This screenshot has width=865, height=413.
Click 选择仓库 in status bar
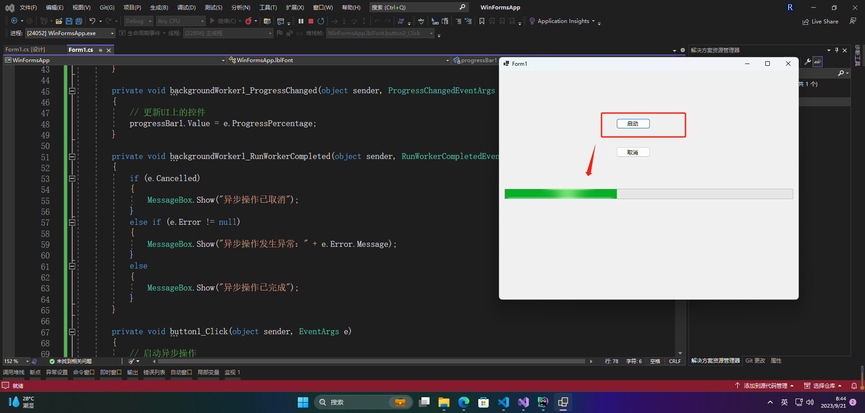(823, 386)
